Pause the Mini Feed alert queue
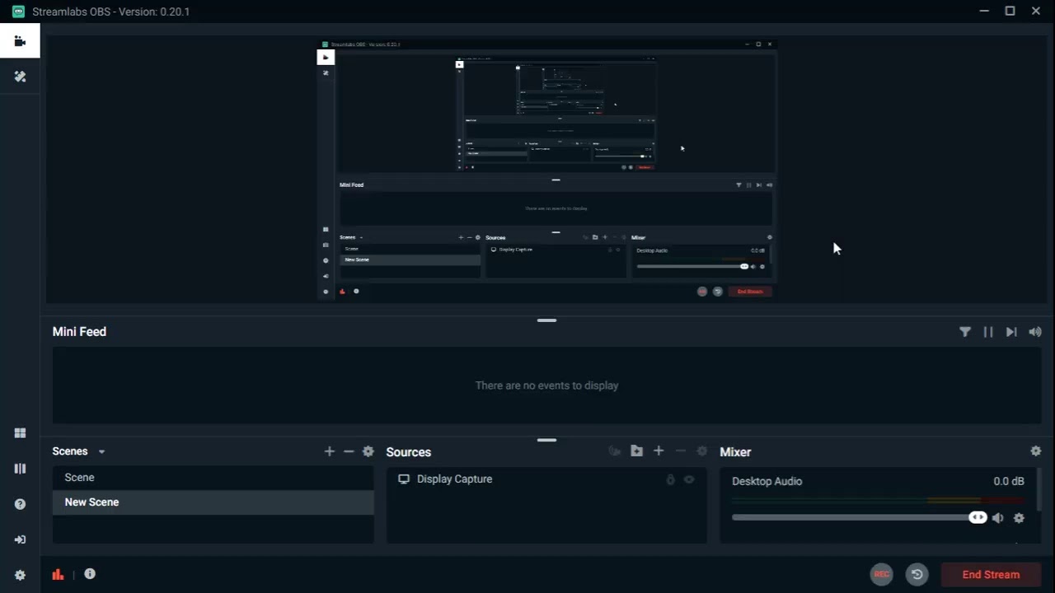The image size is (1055, 593). coord(988,332)
